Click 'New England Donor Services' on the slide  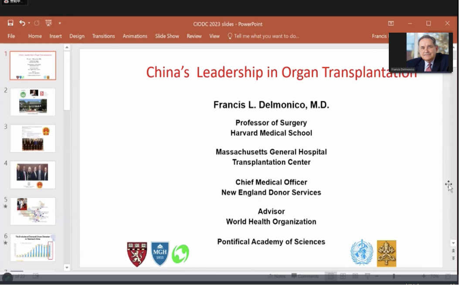click(x=272, y=193)
